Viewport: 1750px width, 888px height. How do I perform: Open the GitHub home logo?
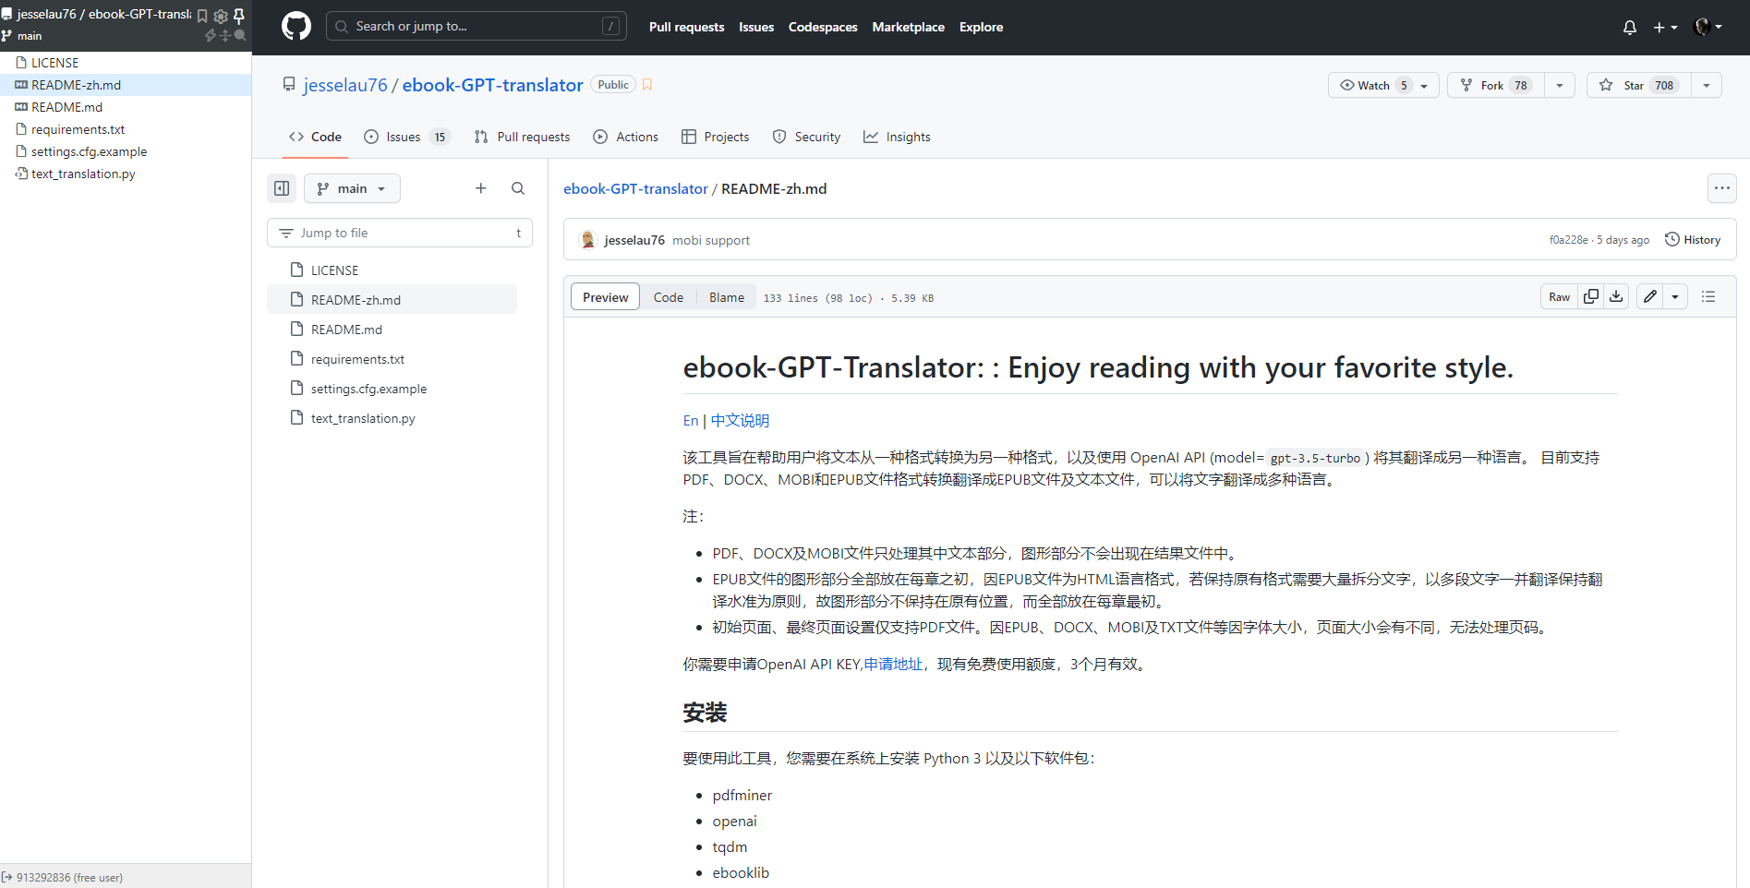(x=296, y=27)
